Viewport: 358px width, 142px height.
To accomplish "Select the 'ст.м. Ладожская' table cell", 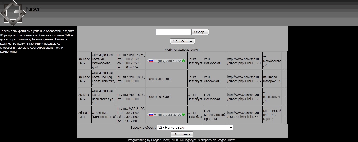I will pyautogui.click(x=215, y=79).
